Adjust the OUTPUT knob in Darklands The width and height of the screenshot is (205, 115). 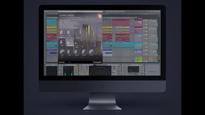click(91, 52)
